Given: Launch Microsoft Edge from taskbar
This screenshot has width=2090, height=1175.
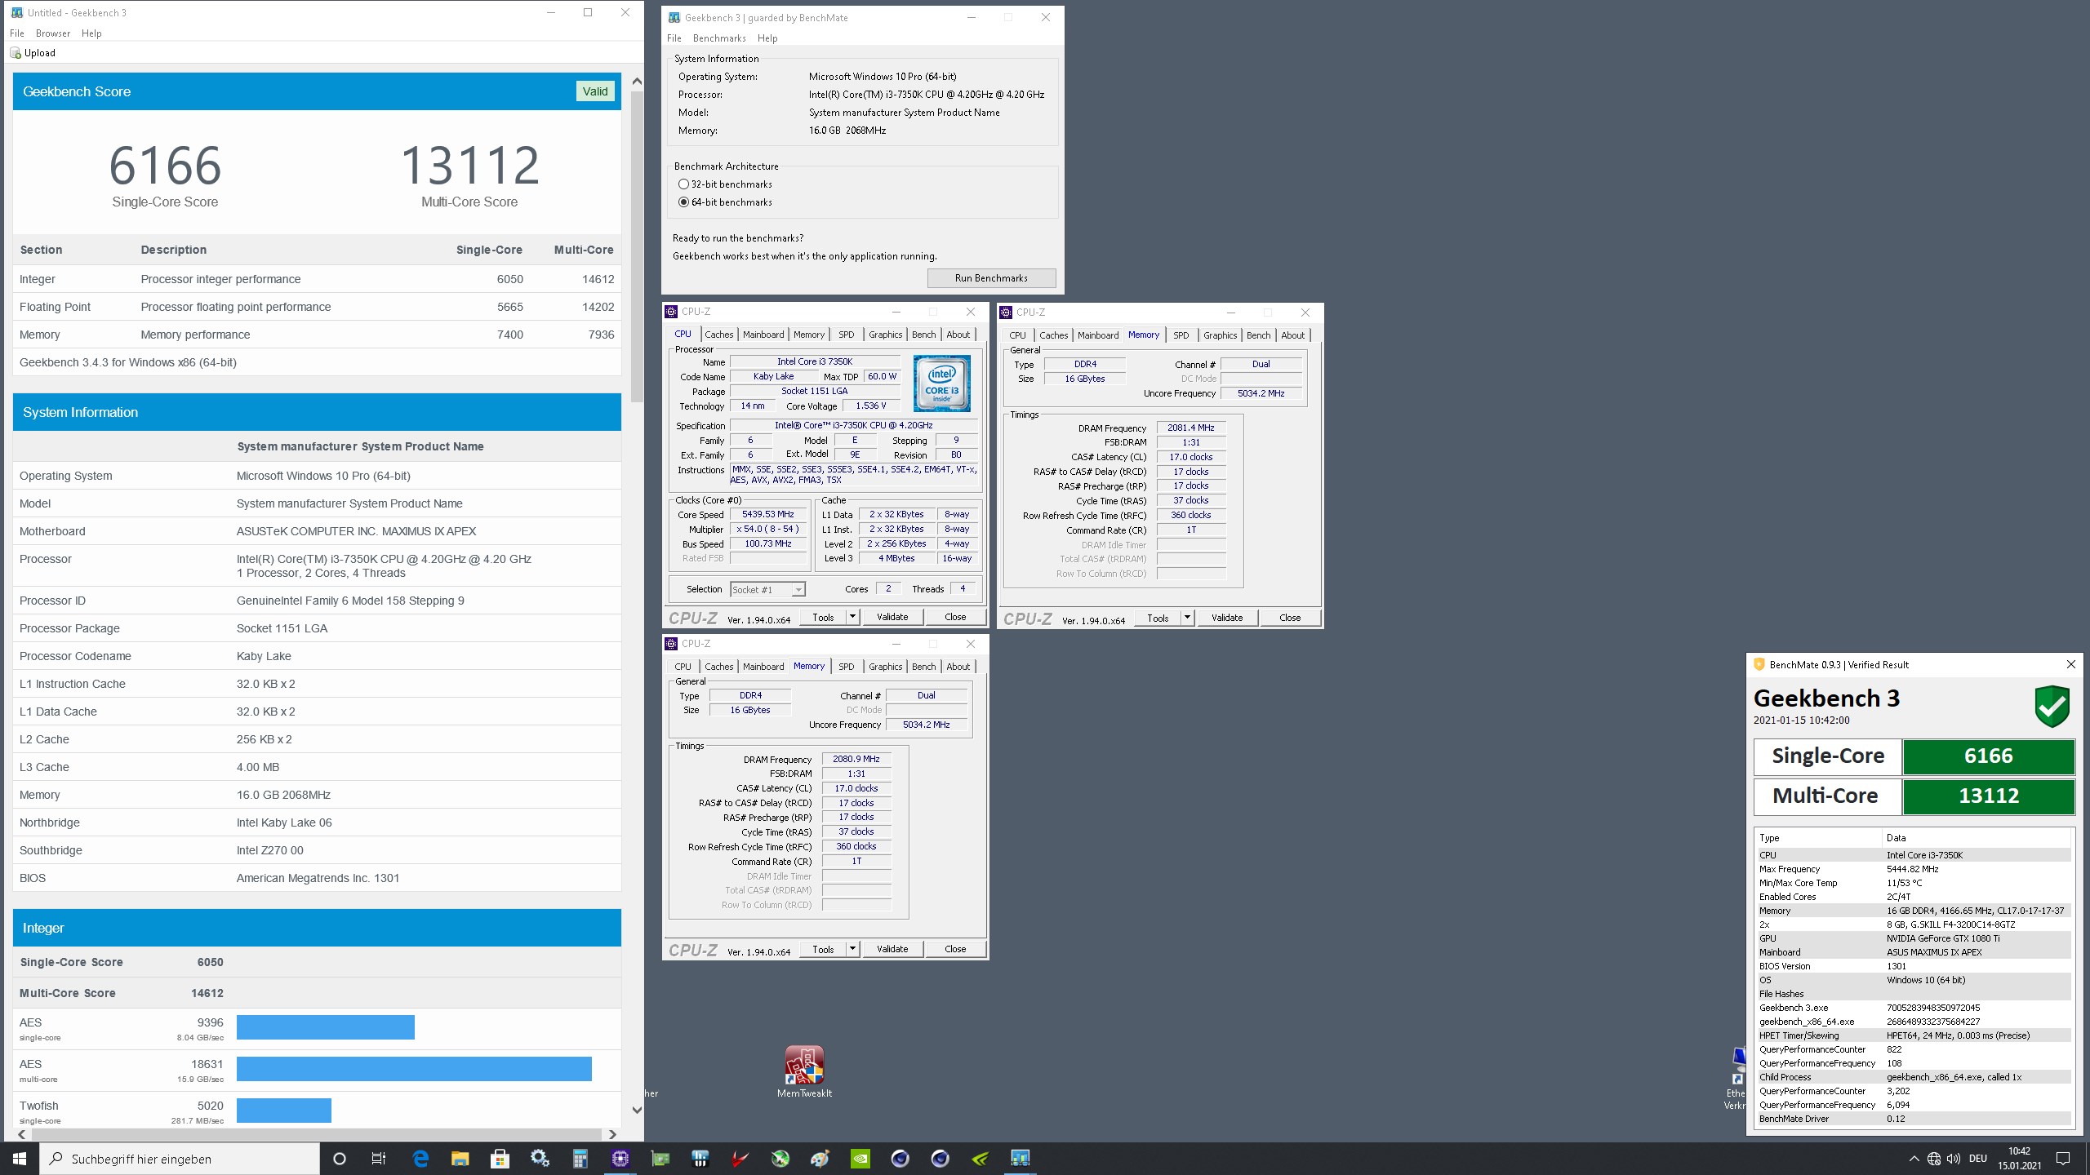Looking at the screenshot, I should 420,1159.
